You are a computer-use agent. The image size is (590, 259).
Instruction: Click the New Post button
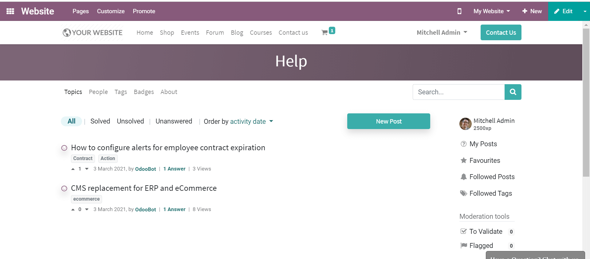click(x=389, y=121)
